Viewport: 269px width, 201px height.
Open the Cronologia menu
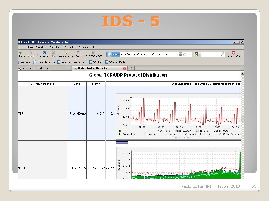pos(56,47)
